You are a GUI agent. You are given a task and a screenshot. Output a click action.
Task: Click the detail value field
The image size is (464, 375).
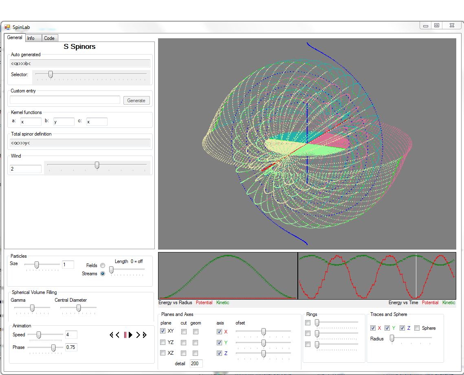point(196,364)
